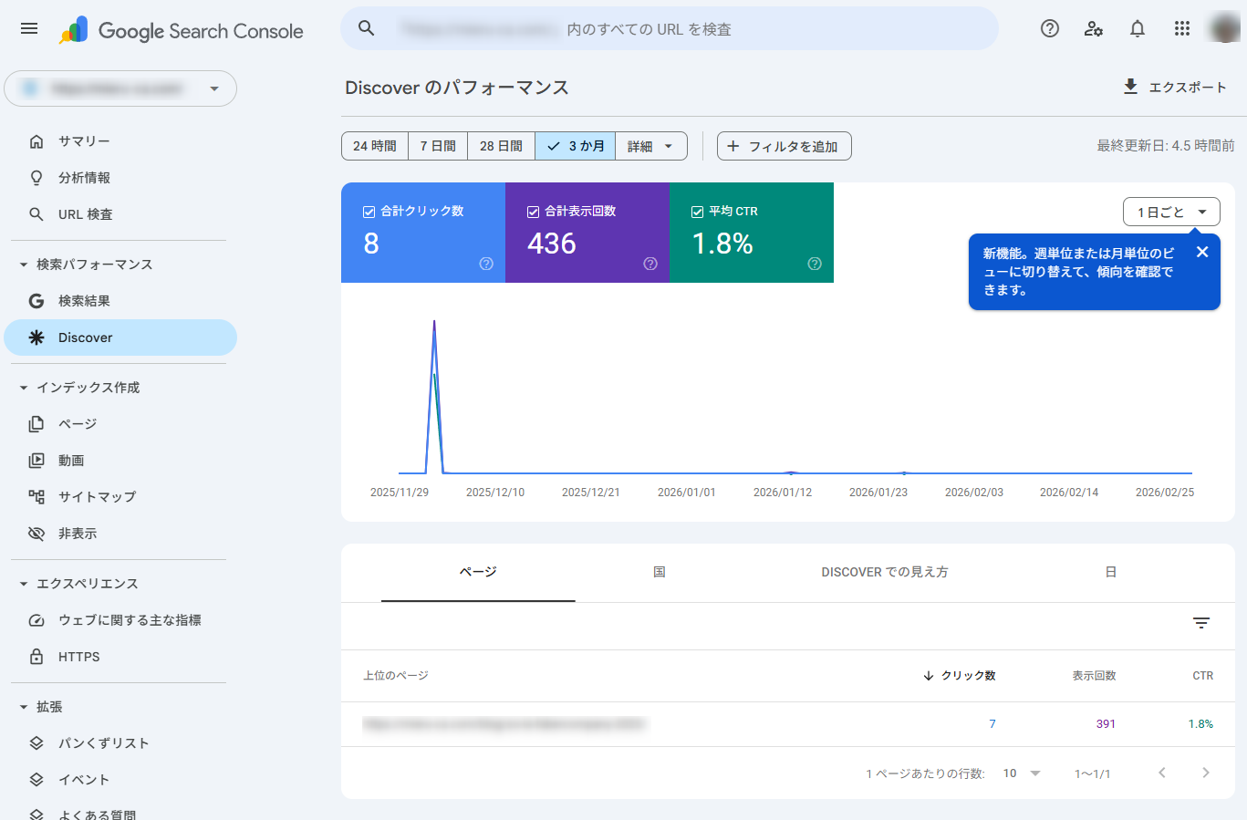1247x820 pixels.
Task: Click the sitemap icon beside サイトマップ
Action: click(36, 497)
